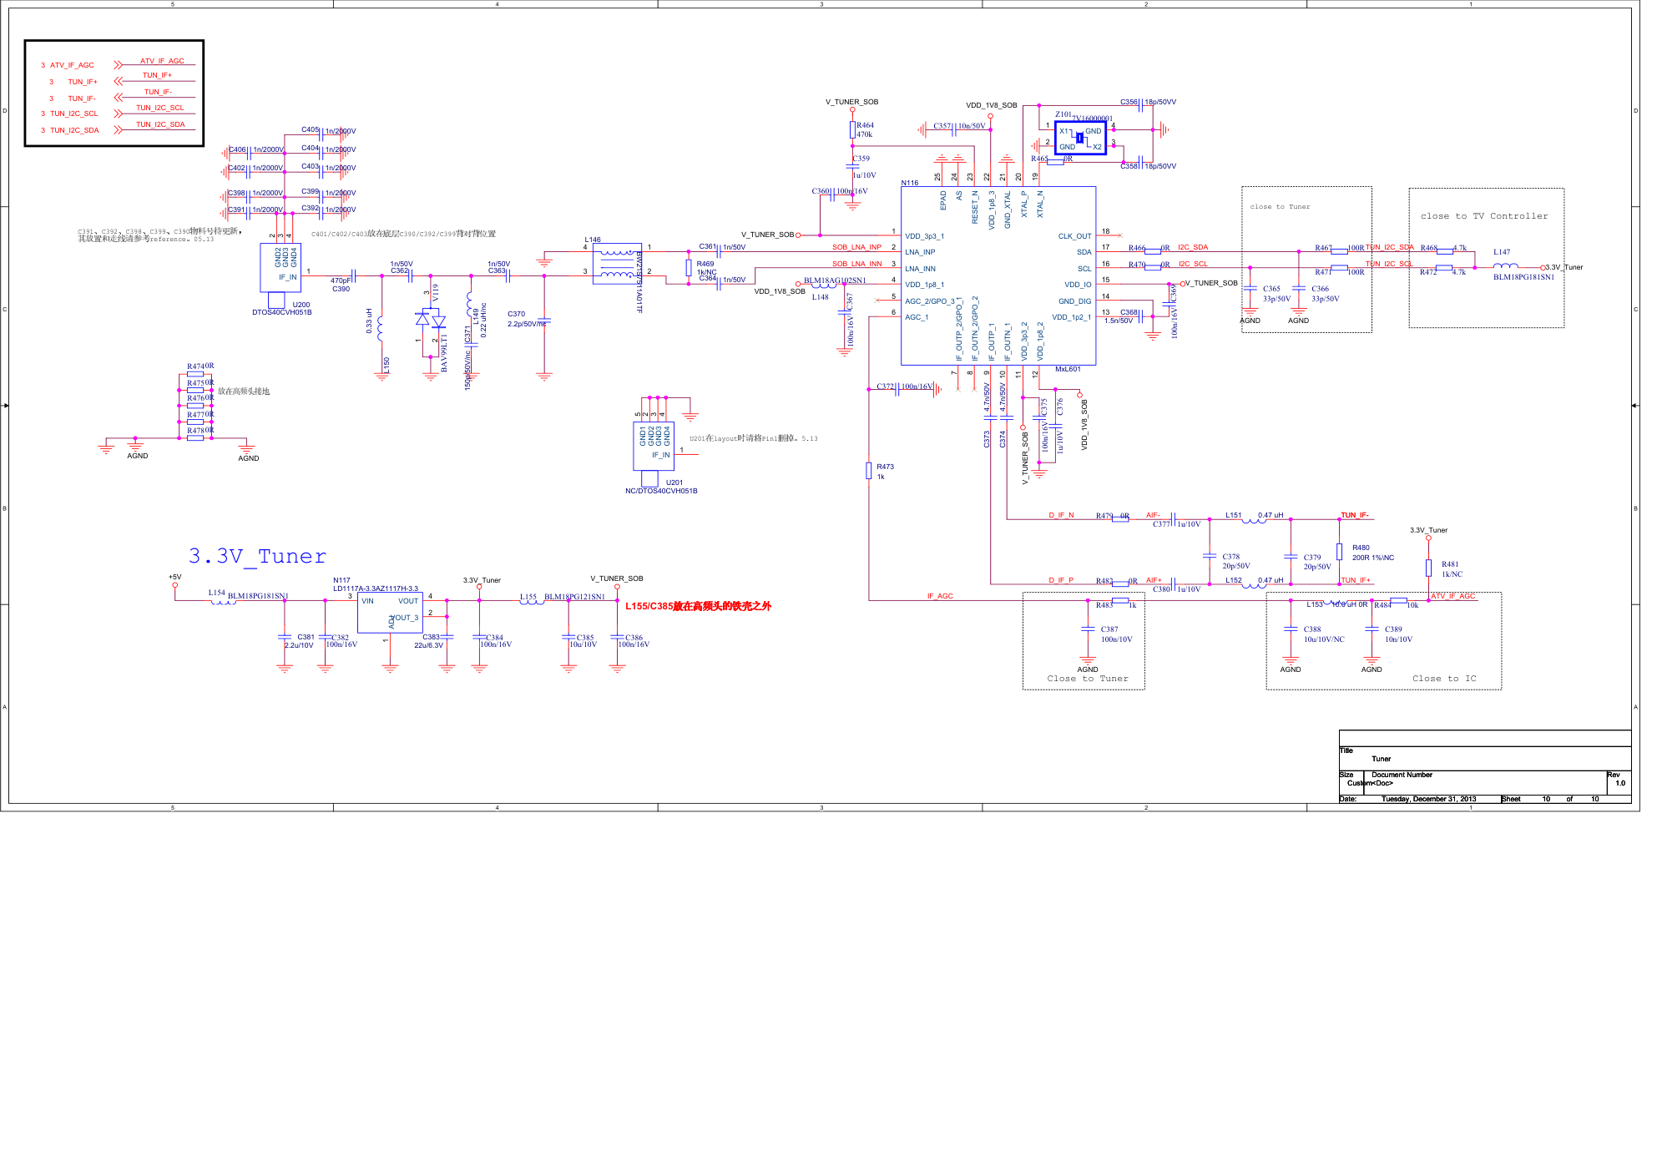Click the VDD_1V8_SOB label above C357
Screen dimensions: 1657x1172
pyautogui.click(x=992, y=105)
